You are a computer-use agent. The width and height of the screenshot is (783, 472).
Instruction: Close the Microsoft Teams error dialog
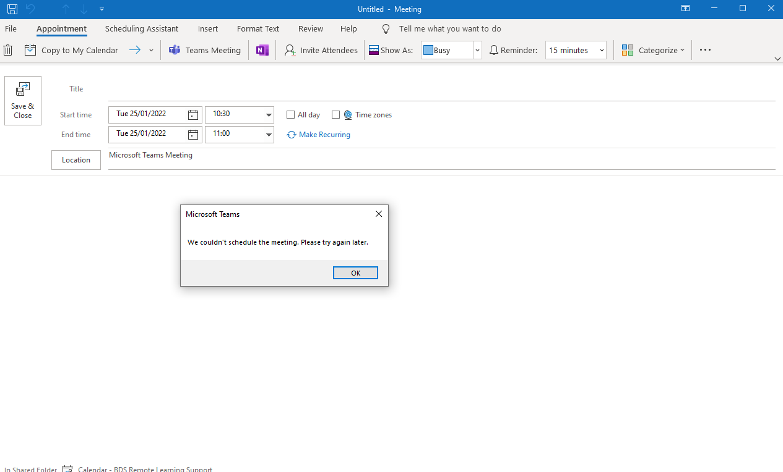(379, 214)
